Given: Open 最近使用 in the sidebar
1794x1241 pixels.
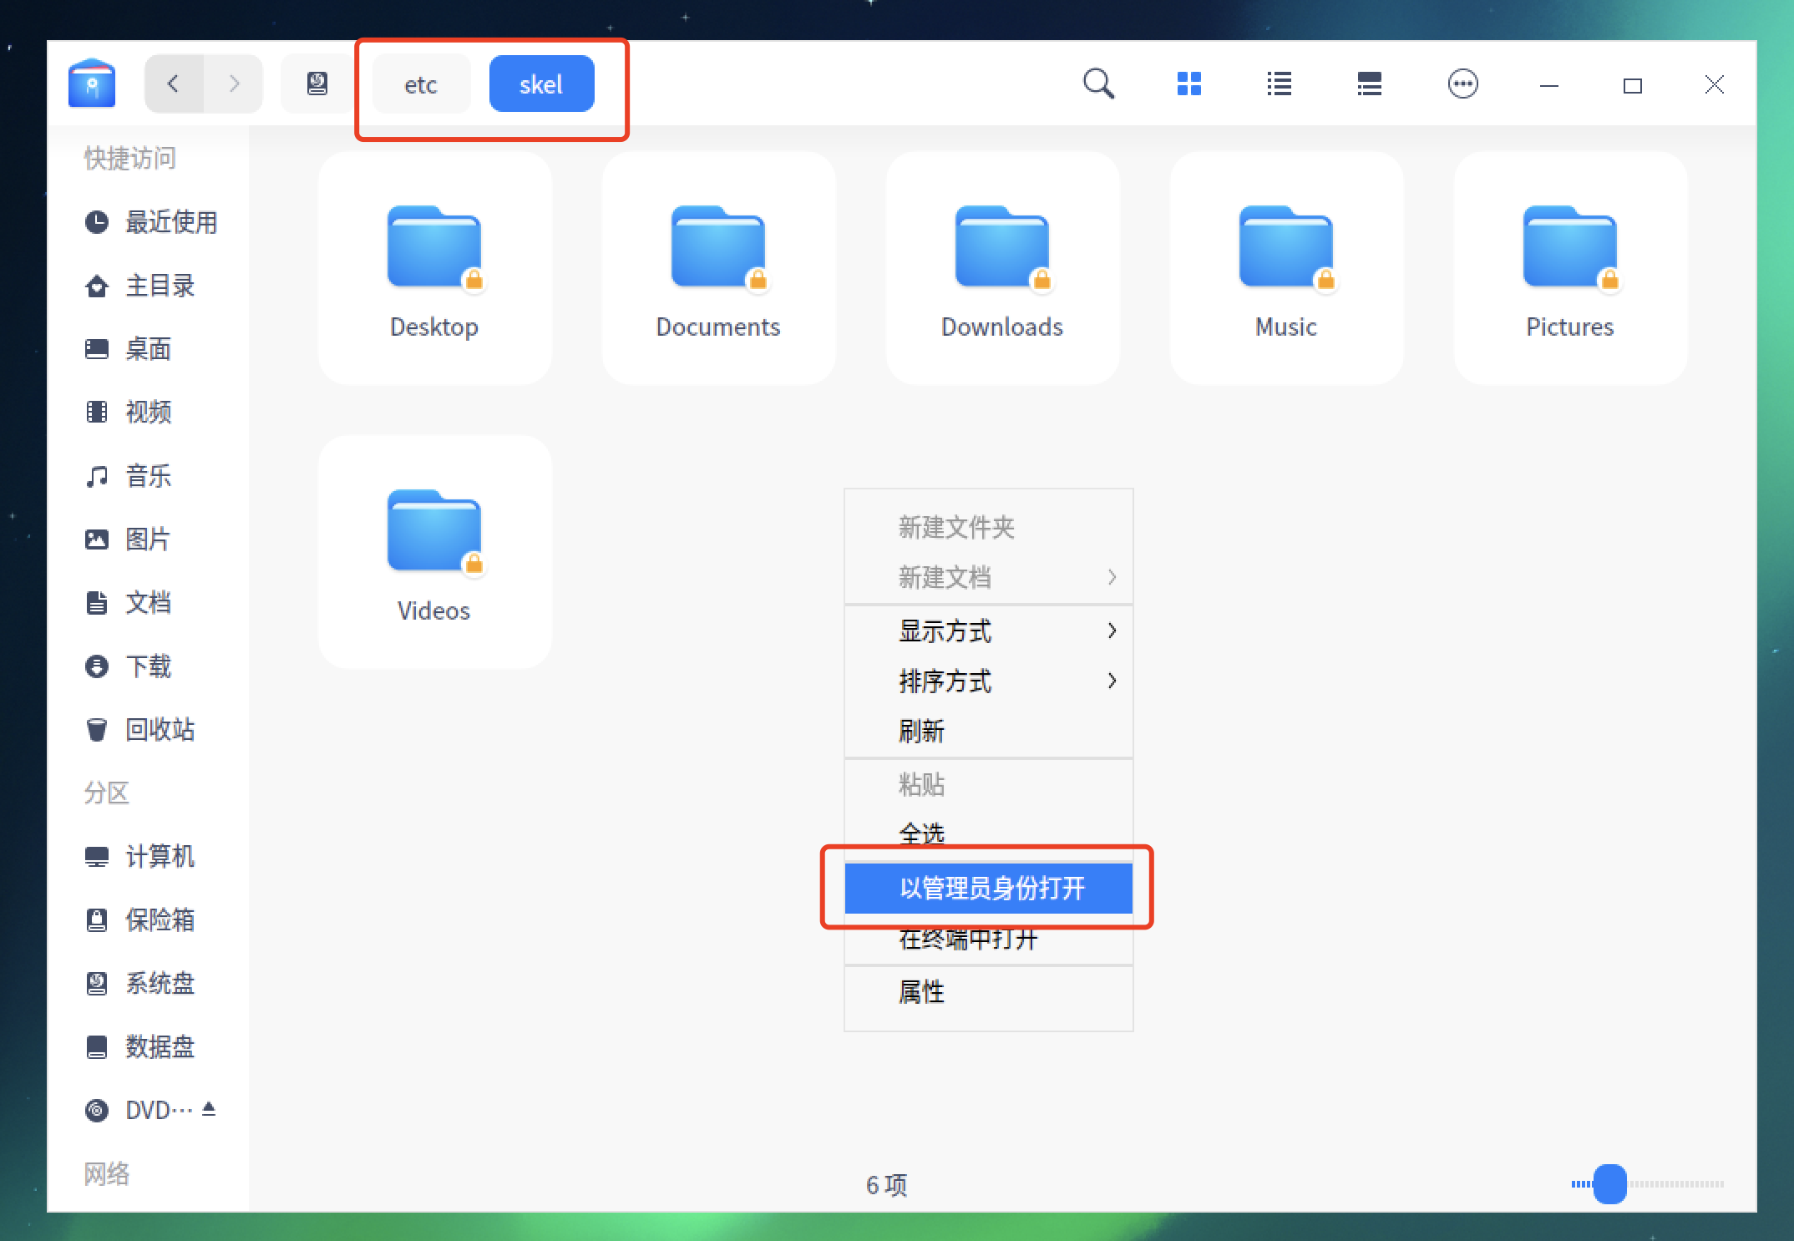Looking at the screenshot, I should tap(151, 222).
